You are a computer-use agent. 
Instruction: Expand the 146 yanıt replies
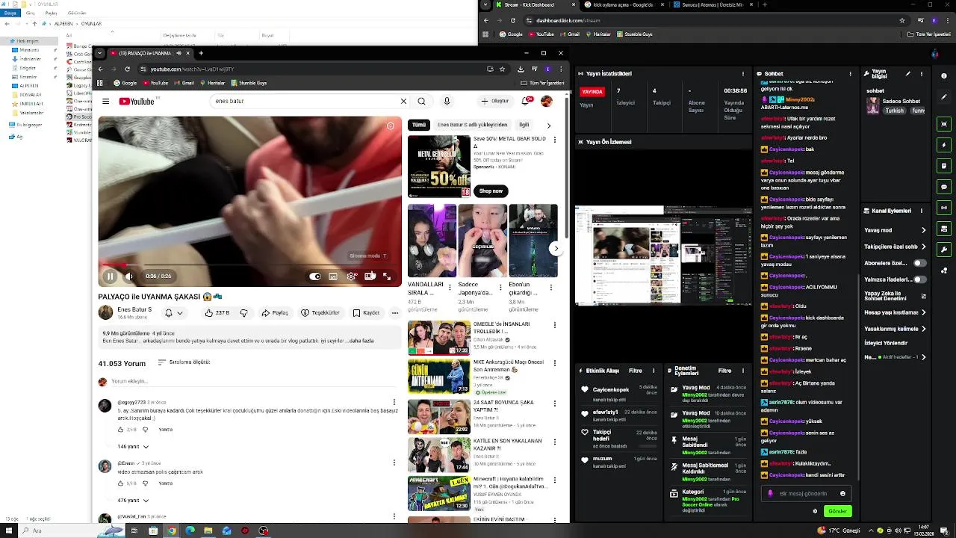[x=133, y=447]
